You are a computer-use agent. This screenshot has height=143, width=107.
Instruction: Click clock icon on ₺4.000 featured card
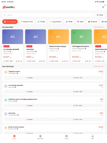click(x=73, y=61)
